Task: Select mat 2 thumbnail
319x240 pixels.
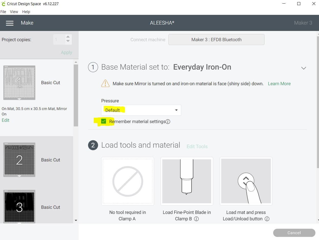Action: [19, 160]
